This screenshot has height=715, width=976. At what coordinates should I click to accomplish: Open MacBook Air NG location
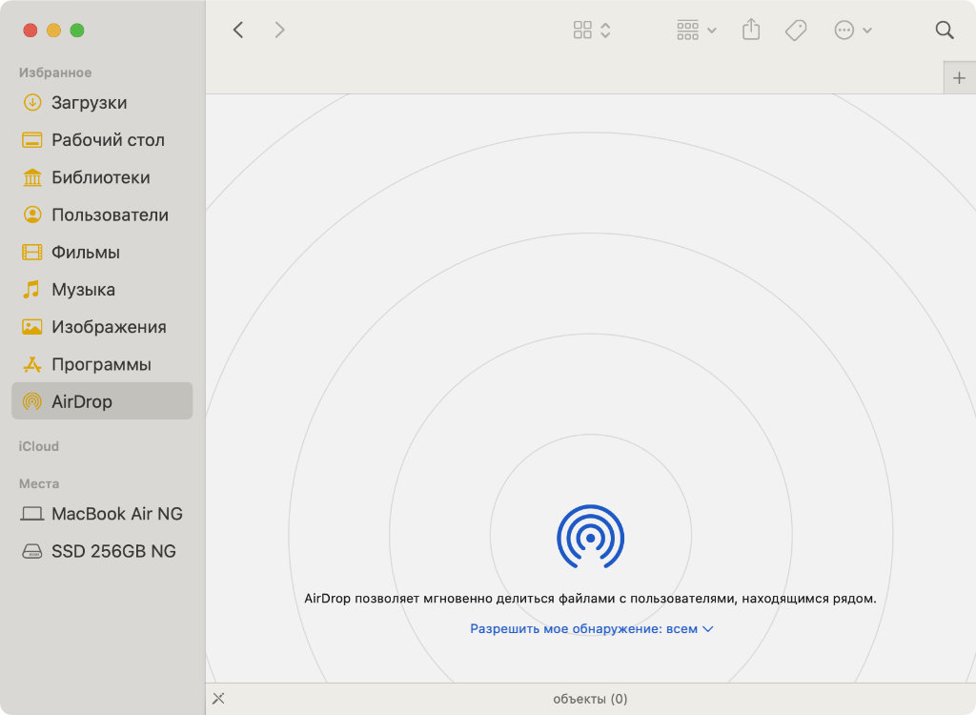117,514
